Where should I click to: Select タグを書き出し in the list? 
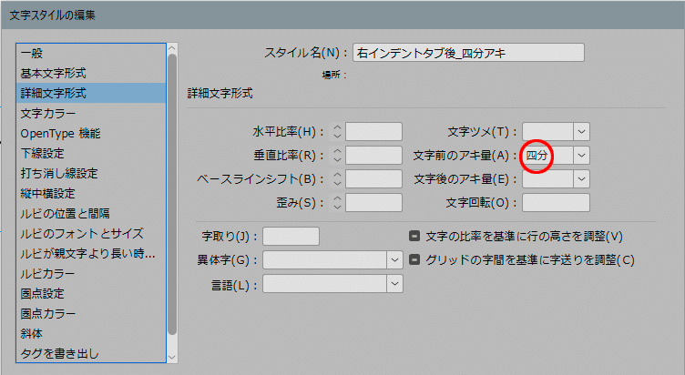click(x=91, y=353)
